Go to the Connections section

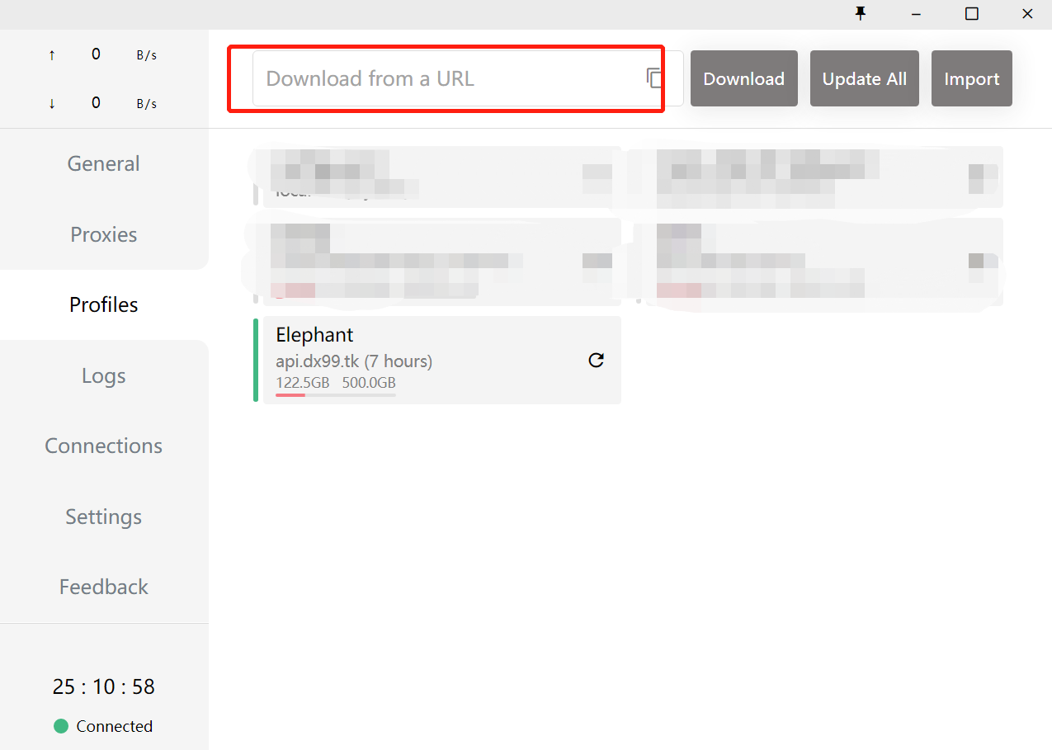click(x=103, y=446)
